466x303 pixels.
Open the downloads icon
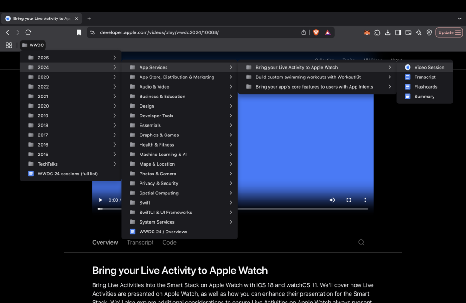click(388, 32)
